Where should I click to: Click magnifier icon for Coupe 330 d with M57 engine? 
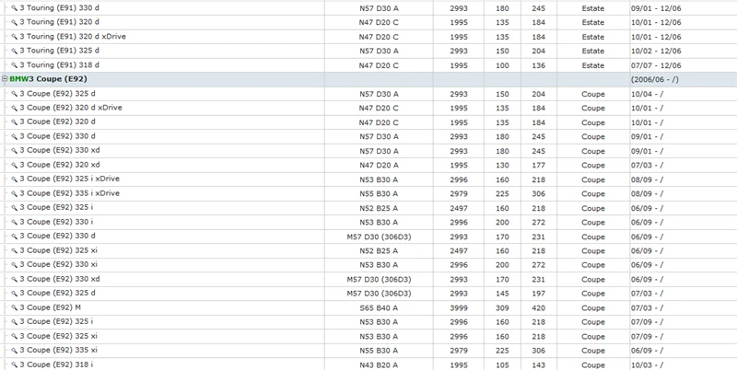pyautogui.click(x=14, y=237)
